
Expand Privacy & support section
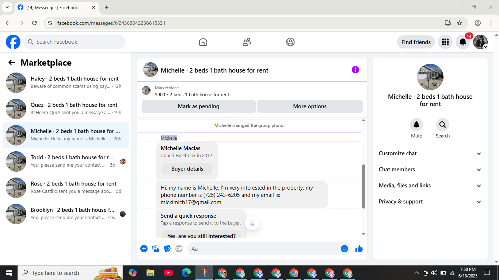(430, 202)
